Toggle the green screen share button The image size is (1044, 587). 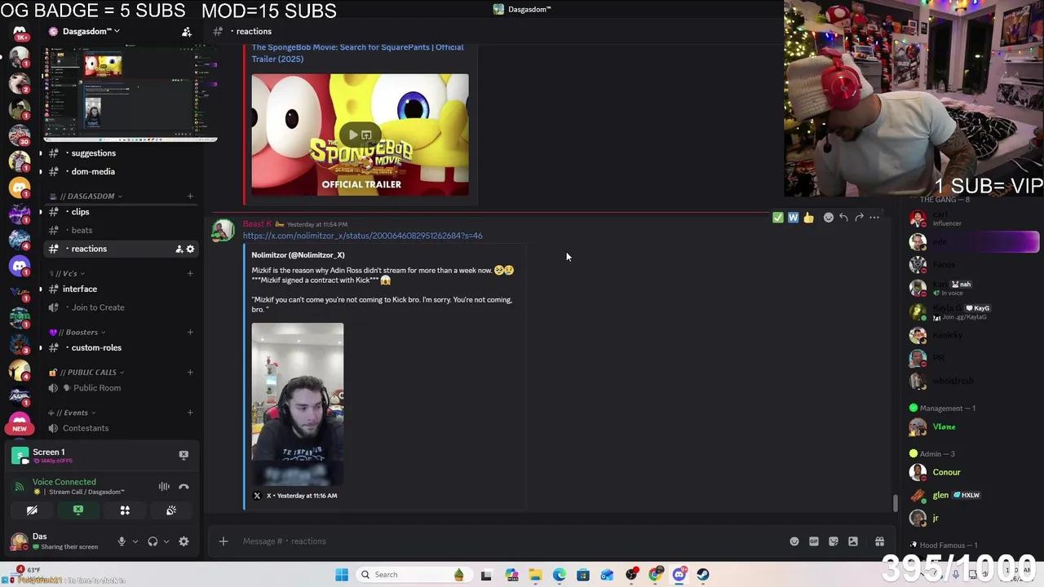pos(78,510)
